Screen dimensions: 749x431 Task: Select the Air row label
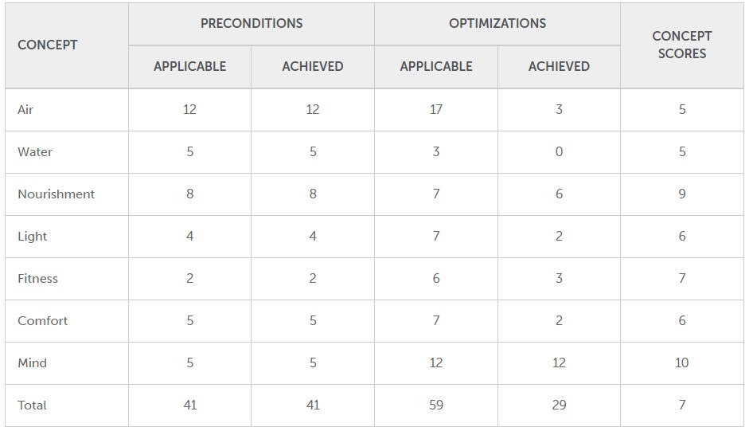pos(25,110)
